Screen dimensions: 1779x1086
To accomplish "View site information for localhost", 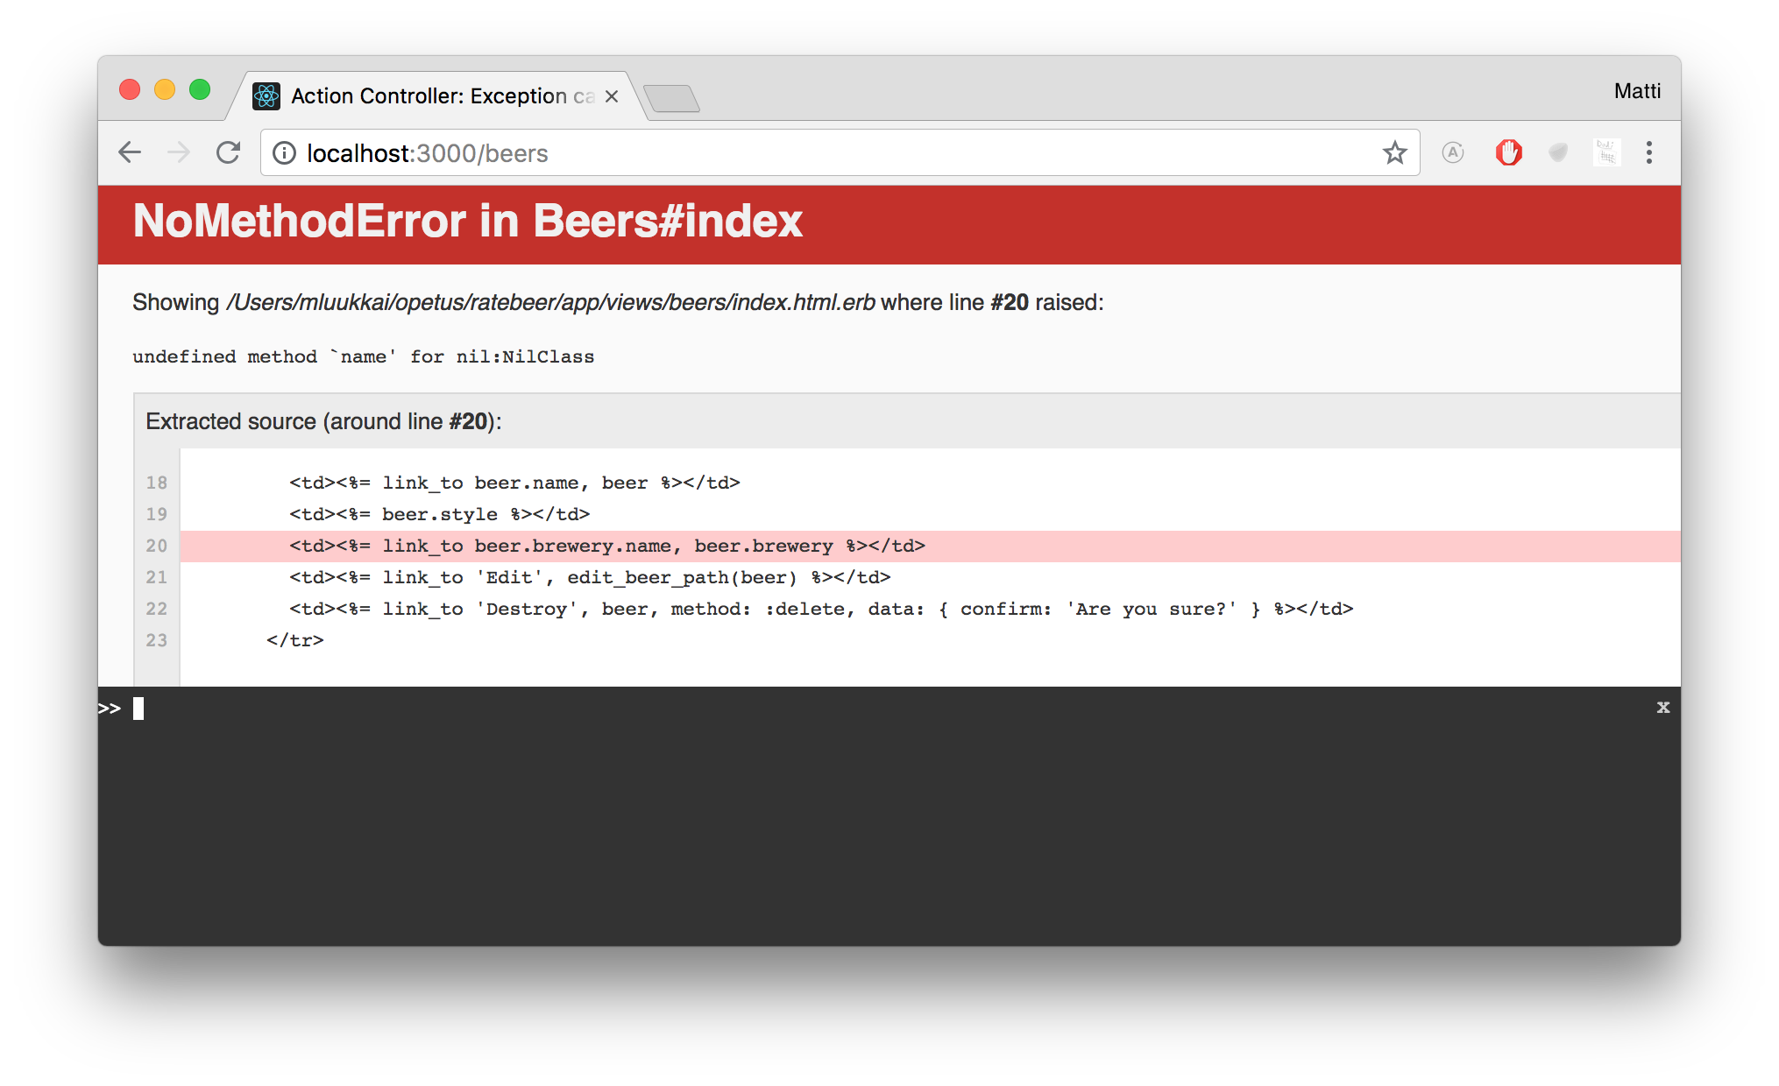I will point(284,153).
